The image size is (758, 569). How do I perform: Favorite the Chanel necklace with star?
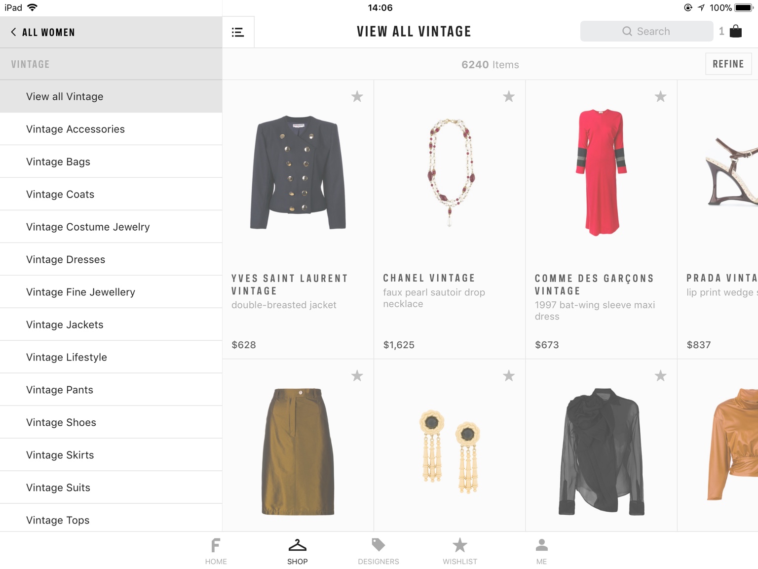pyautogui.click(x=509, y=96)
